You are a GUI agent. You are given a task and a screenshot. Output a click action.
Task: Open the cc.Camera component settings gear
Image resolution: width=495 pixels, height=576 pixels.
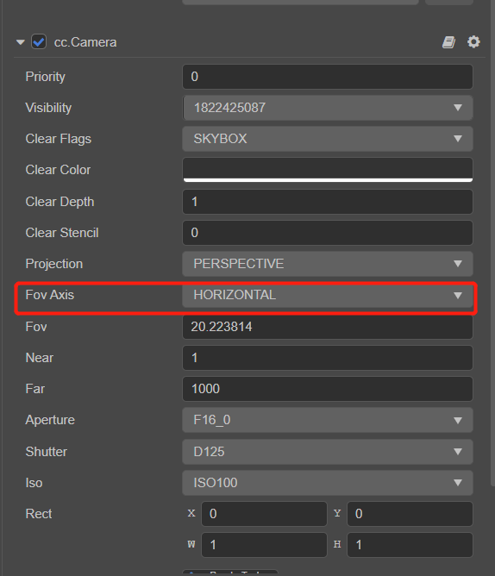[x=473, y=42]
